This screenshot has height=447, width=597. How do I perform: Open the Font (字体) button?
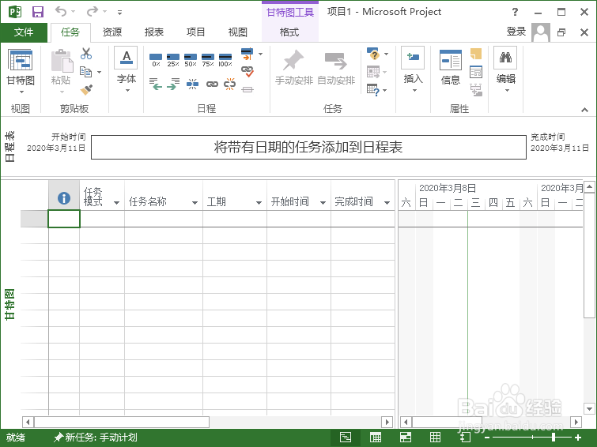coord(127,69)
